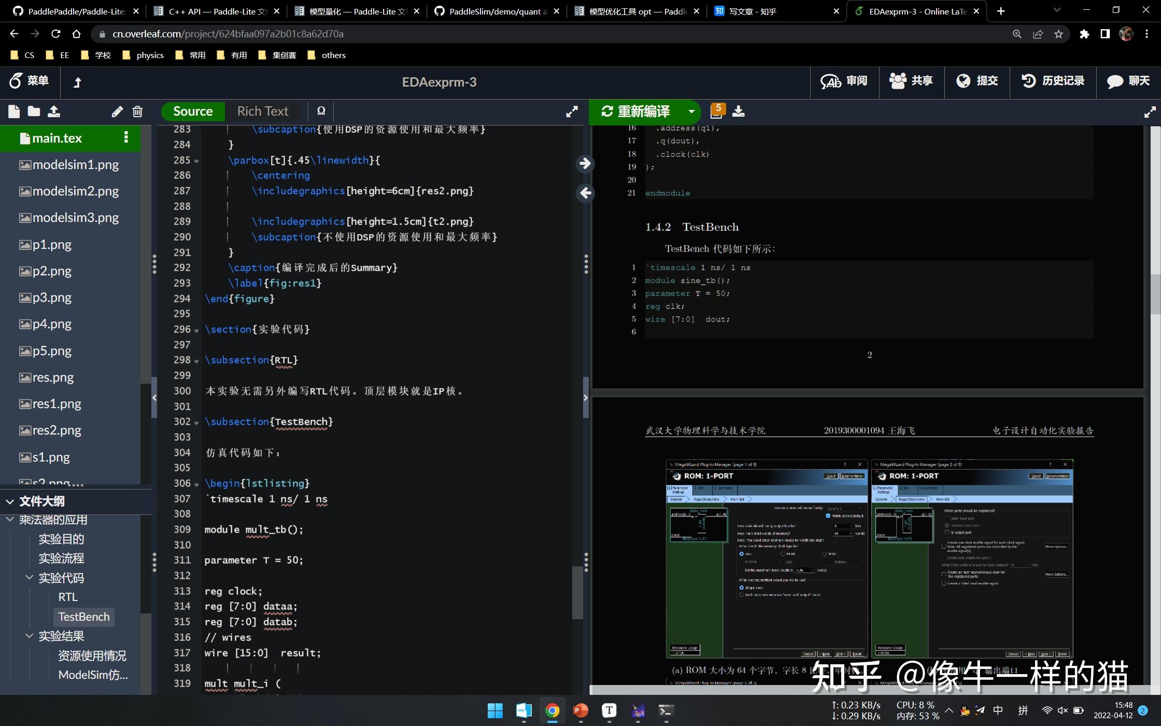Click the new file icon in file panel
This screenshot has height=726, width=1161.
click(14, 111)
